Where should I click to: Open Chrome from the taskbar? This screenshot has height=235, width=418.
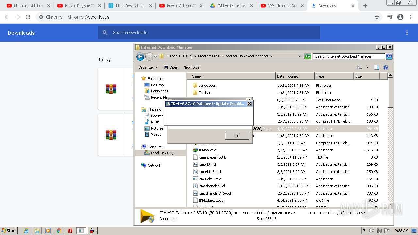(59, 231)
